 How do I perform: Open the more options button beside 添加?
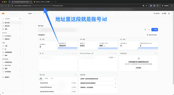click(149, 30)
